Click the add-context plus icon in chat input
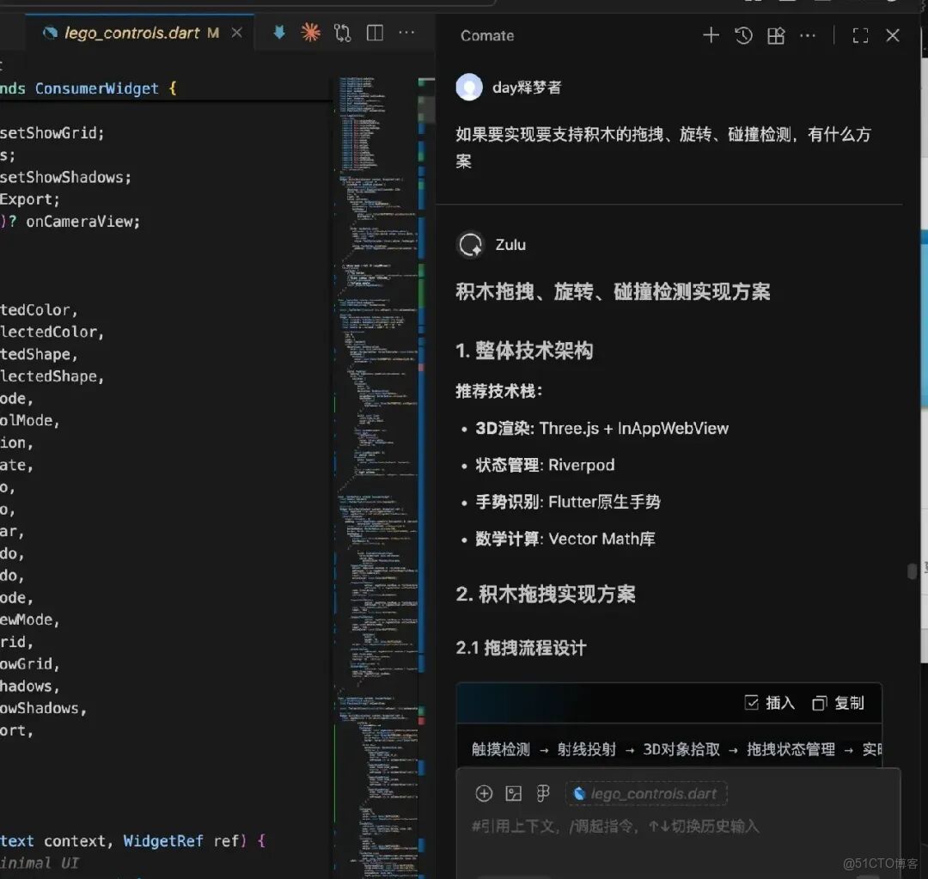The image size is (928, 879). pyautogui.click(x=485, y=793)
